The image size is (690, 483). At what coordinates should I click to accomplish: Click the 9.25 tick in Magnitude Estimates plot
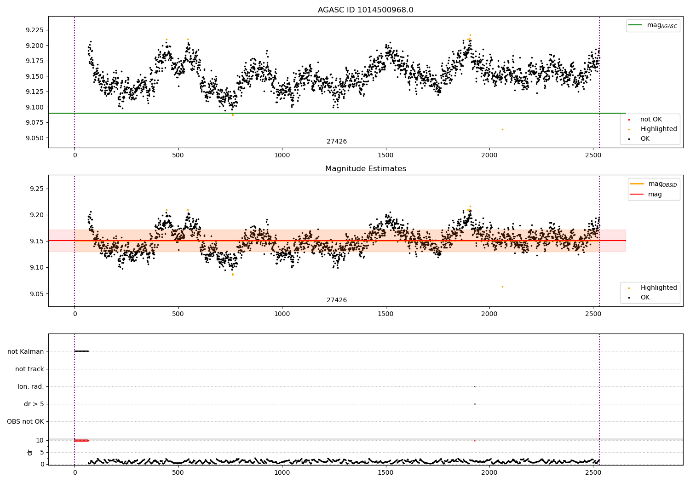tap(37, 189)
